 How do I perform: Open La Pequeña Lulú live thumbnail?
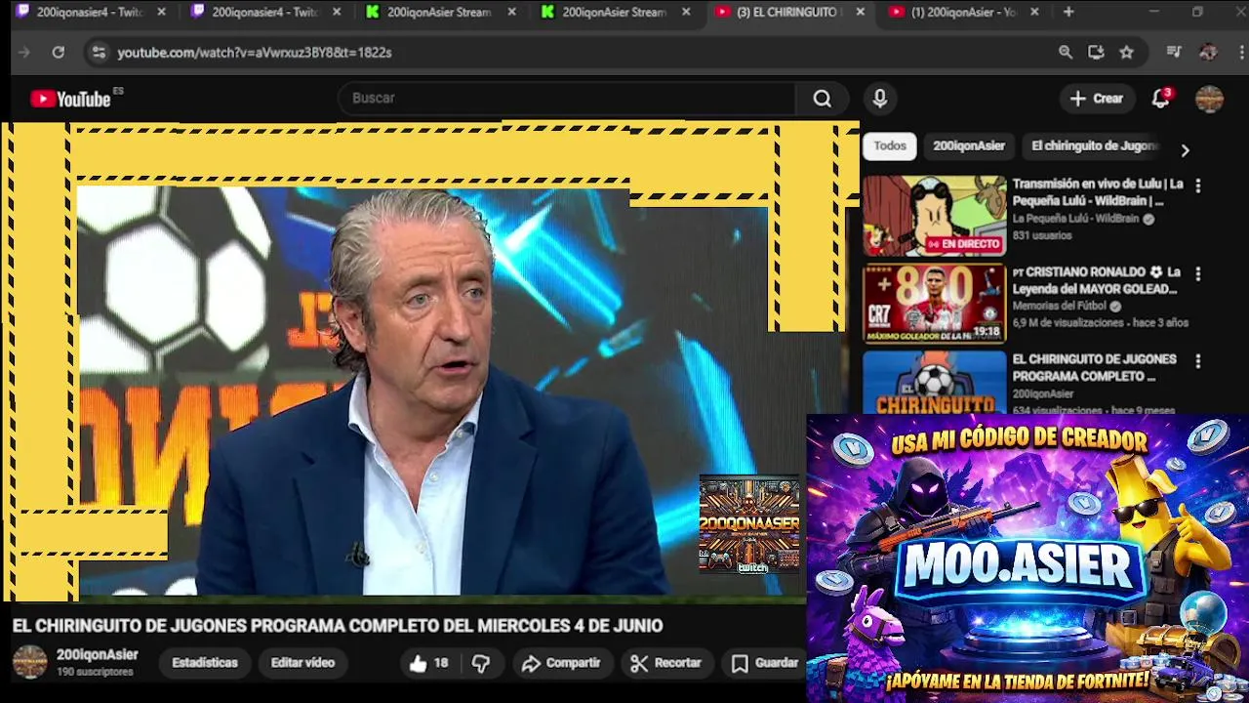pyautogui.click(x=934, y=216)
